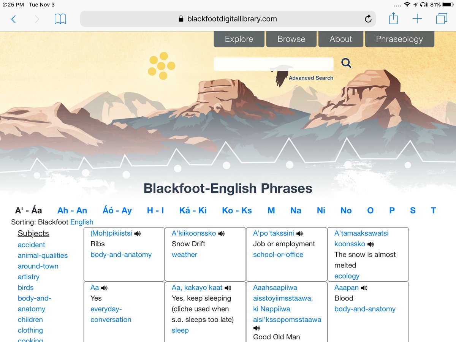This screenshot has height=342, width=456.
Task: Open the Bookmarks sidebar
Action: click(x=60, y=18)
